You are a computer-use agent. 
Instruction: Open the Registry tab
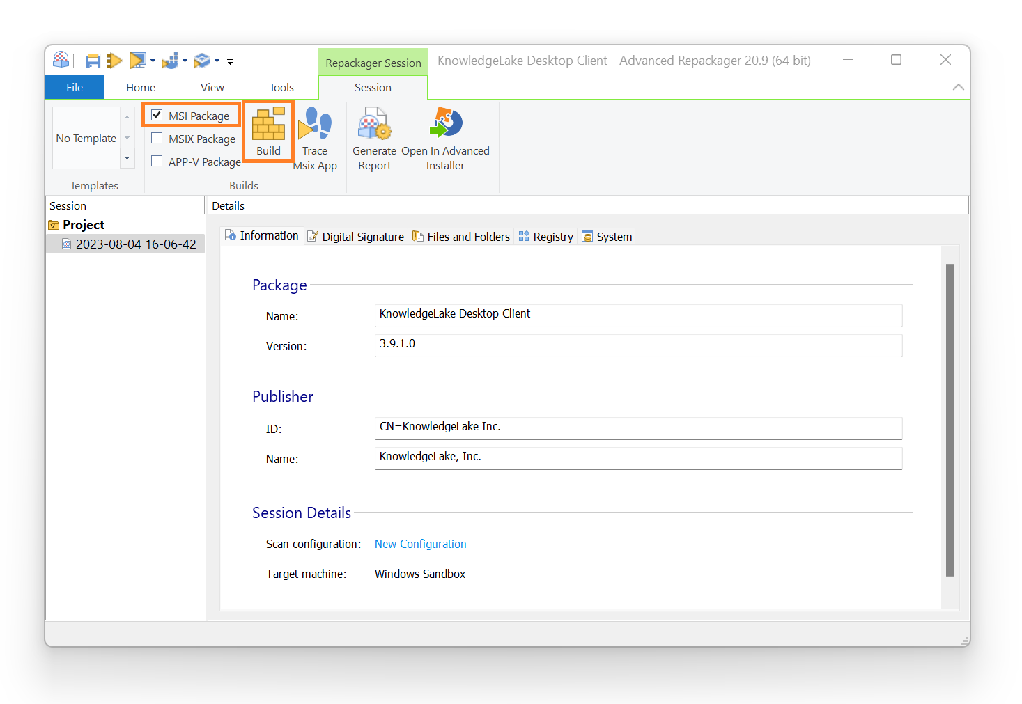pyautogui.click(x=546, y=237)
